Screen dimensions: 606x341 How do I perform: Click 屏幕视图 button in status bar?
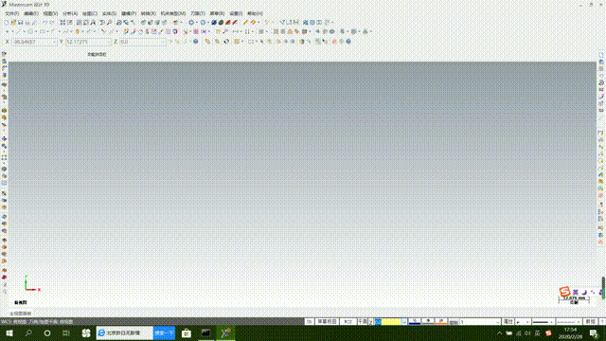327,322
